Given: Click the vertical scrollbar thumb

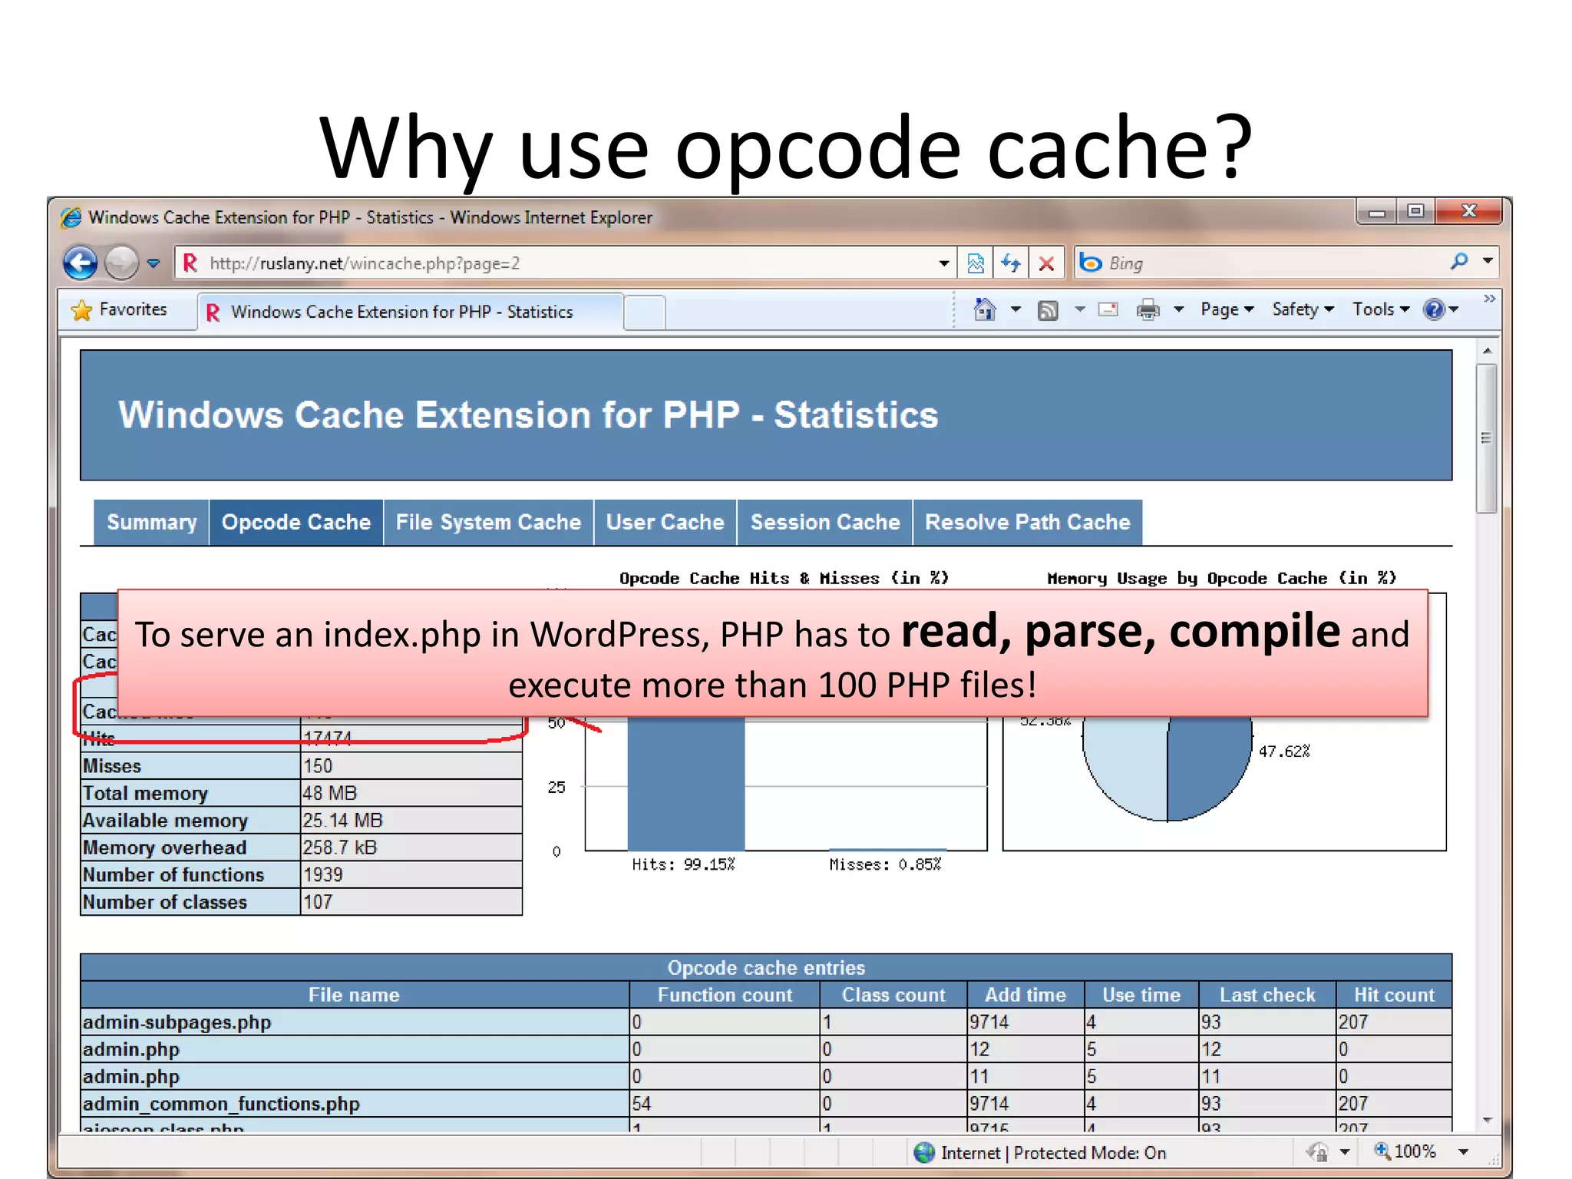Looking at the screenshot, I should [x=1487, y=438].
